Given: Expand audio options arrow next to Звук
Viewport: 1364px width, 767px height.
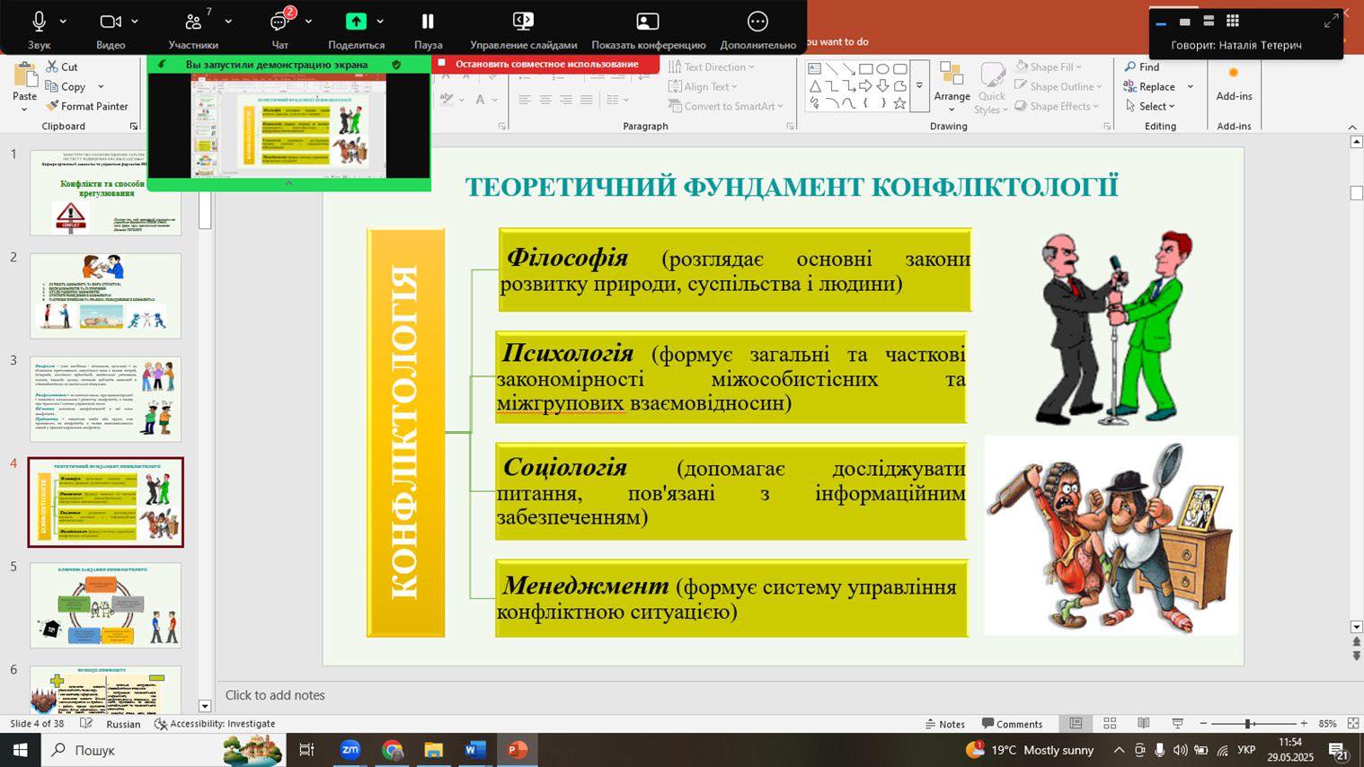Looking at the screenshot, I should tap(63, 22).
